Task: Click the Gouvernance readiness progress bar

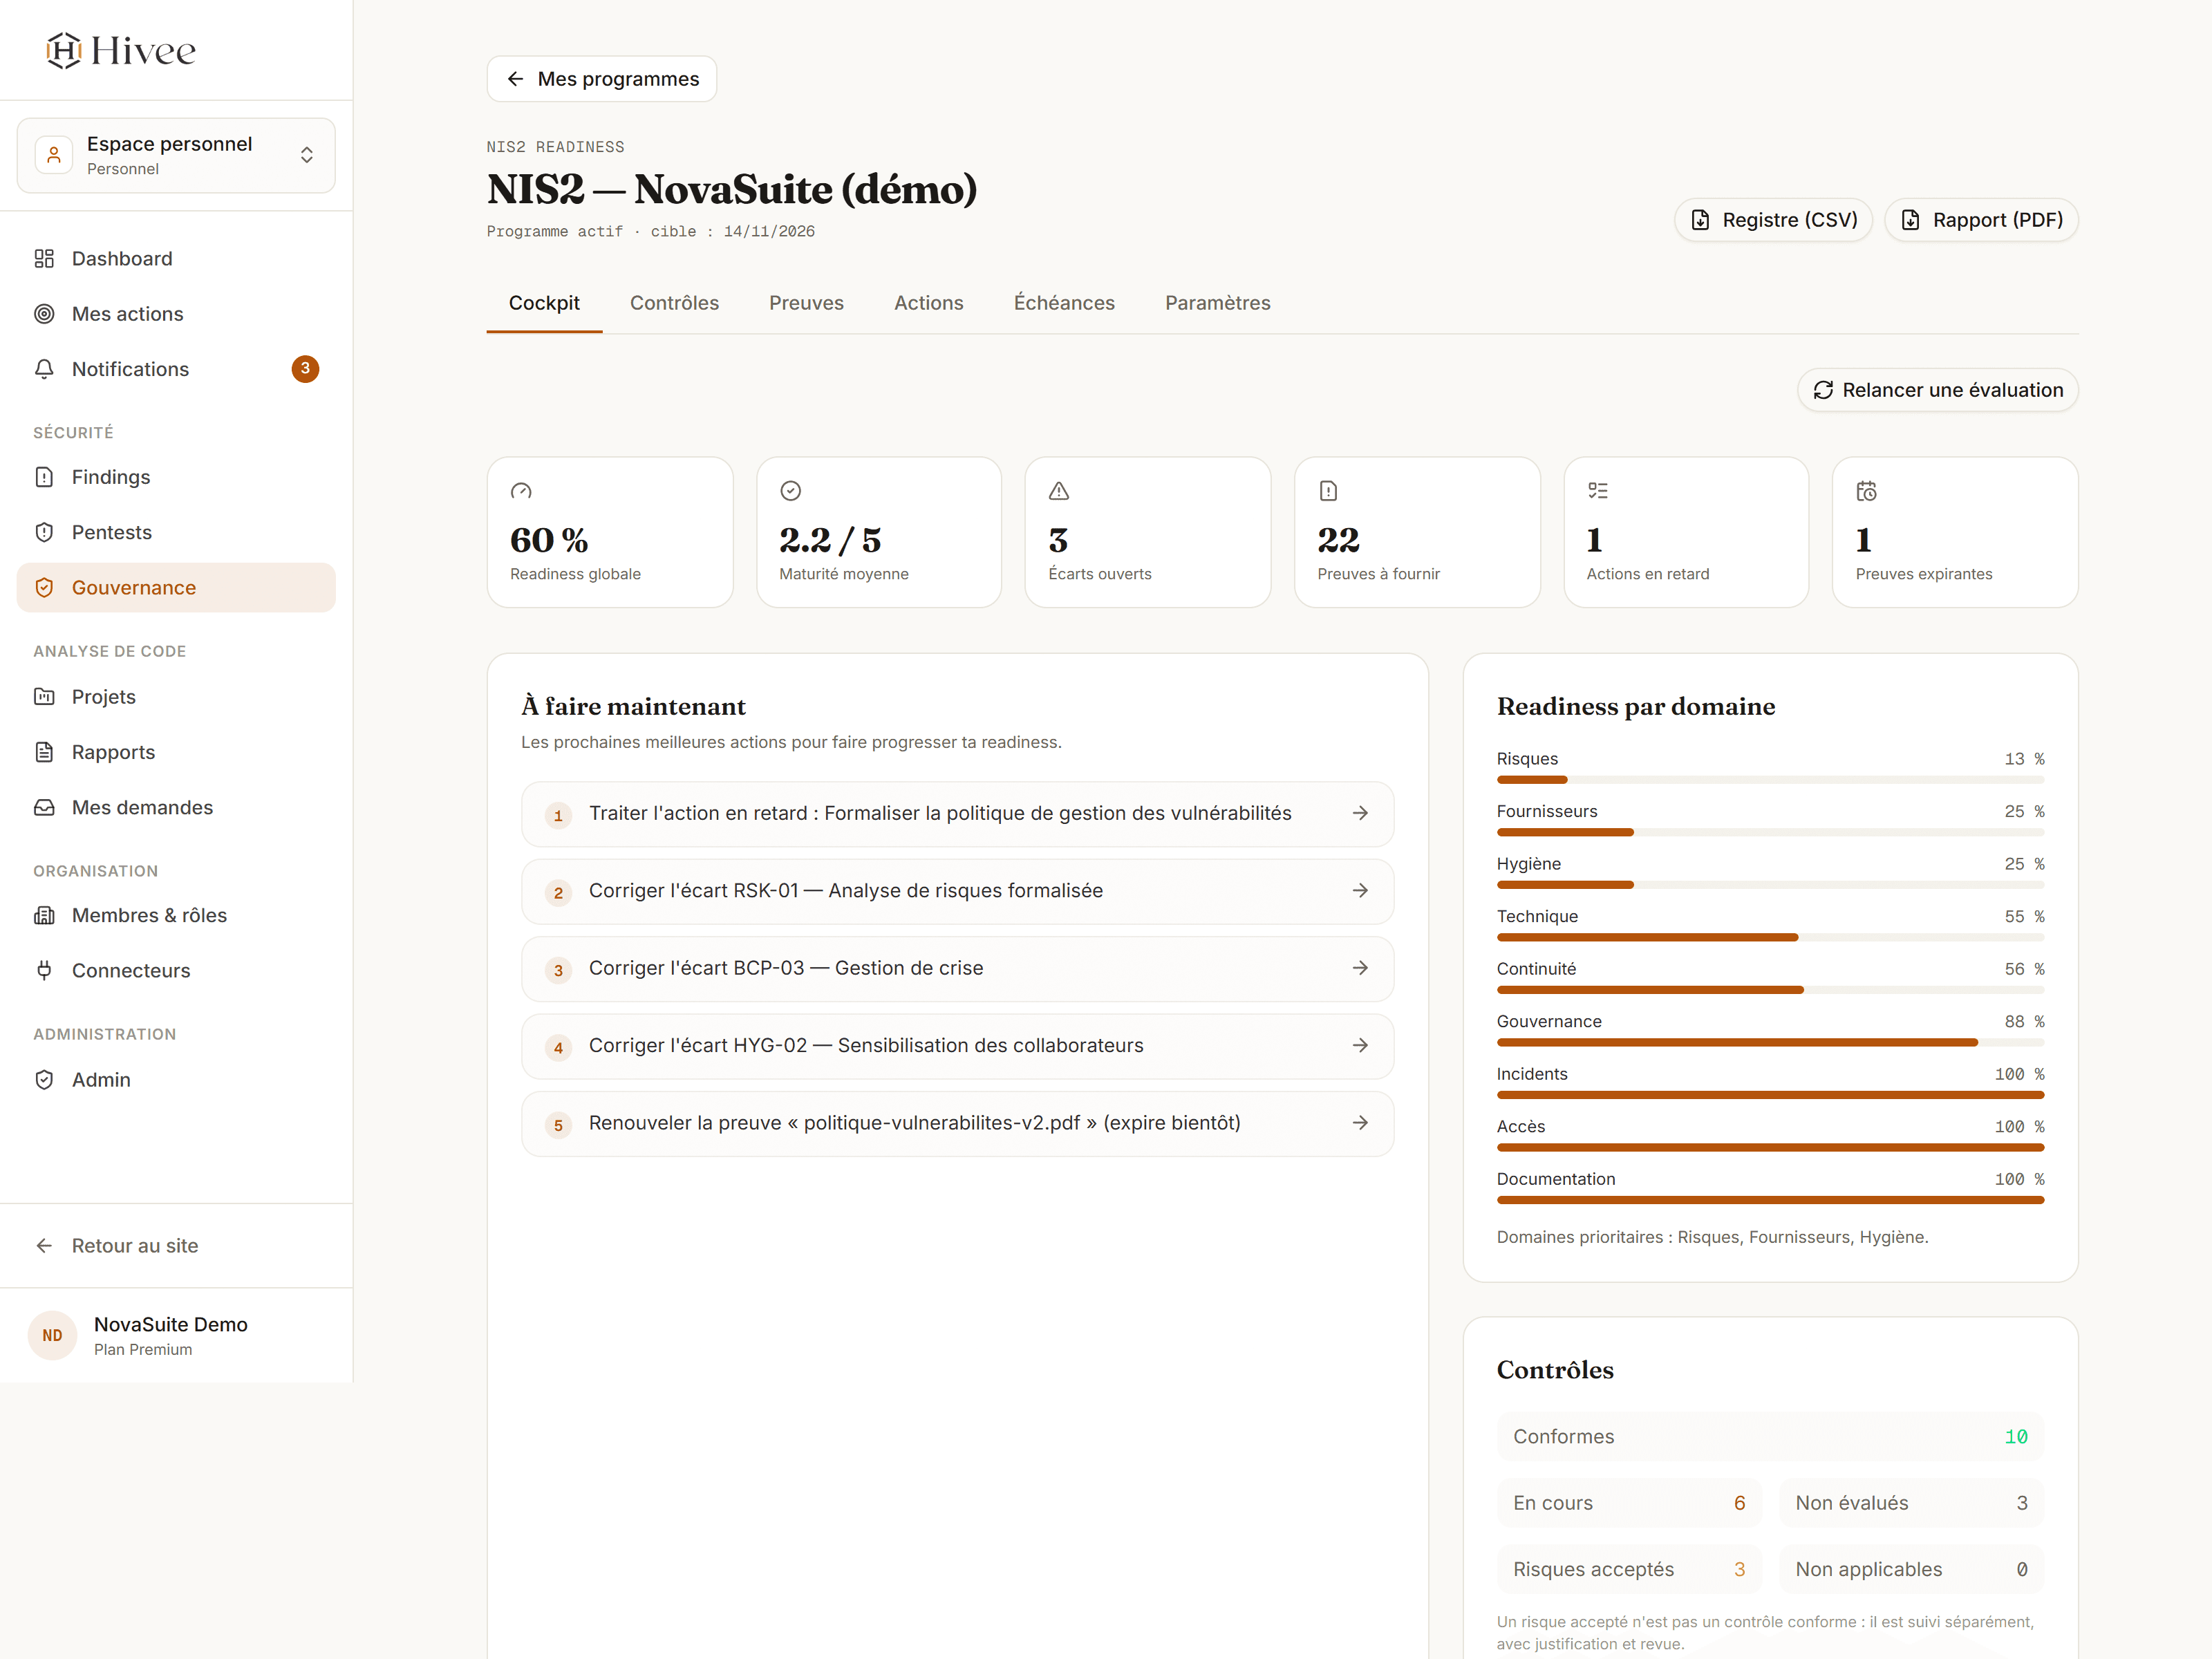Action: click(1770, 1042)
